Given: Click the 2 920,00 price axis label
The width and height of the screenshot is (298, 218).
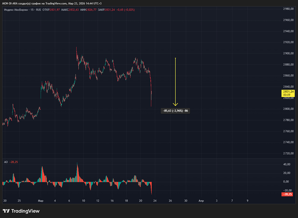Looking at the screenshot, I should (288, 42).
